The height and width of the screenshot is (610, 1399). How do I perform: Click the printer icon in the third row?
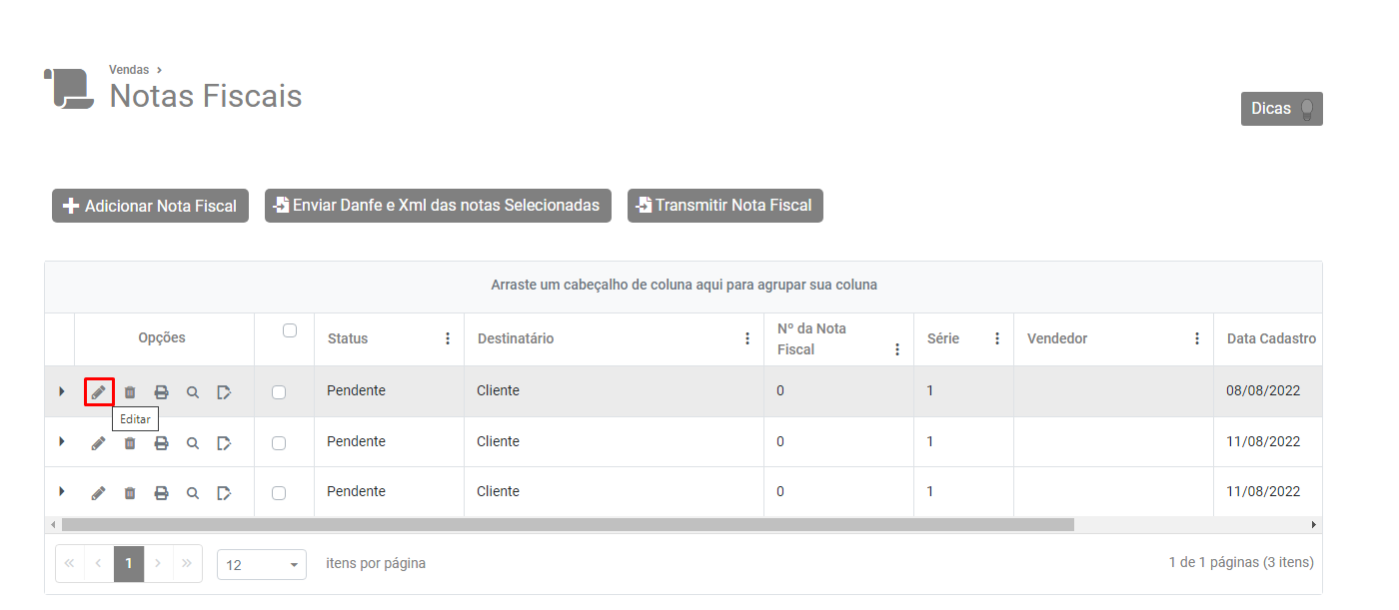pyautogui.click(x=161, y=492)
